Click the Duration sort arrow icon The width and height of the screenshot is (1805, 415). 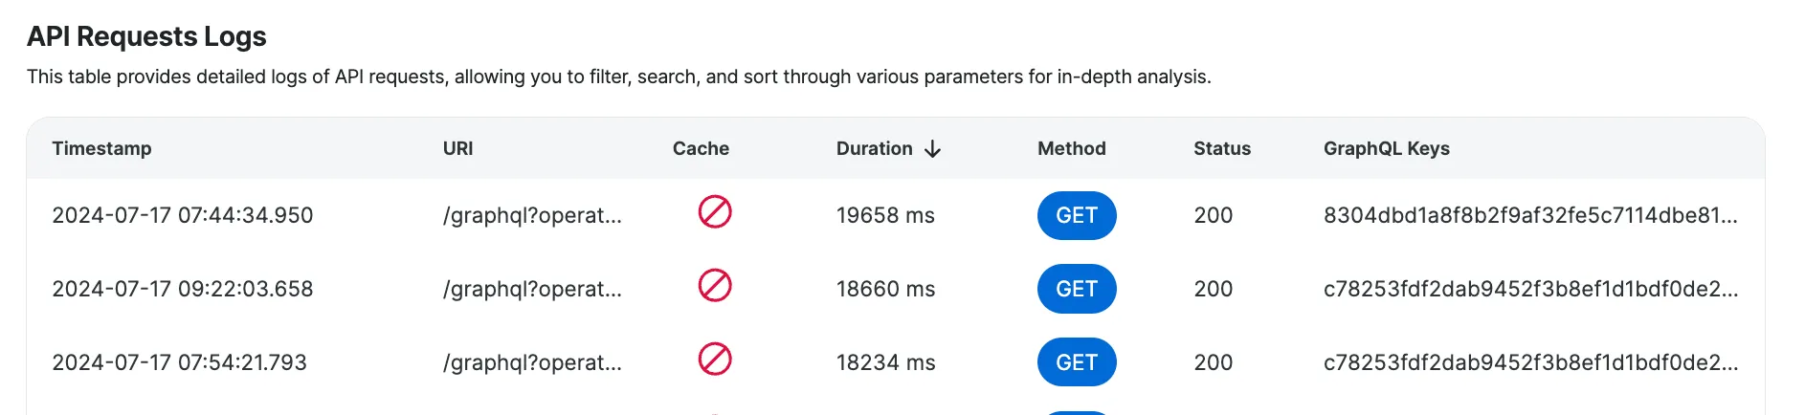(933, 149)
